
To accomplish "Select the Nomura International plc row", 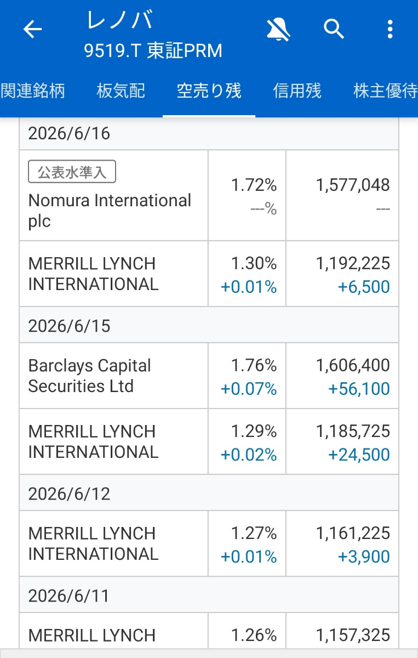I will pos(209,195).
